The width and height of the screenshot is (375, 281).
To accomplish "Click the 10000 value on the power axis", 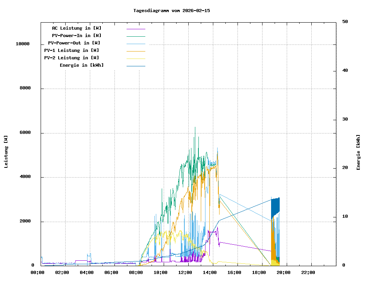I will coord(23,44).
